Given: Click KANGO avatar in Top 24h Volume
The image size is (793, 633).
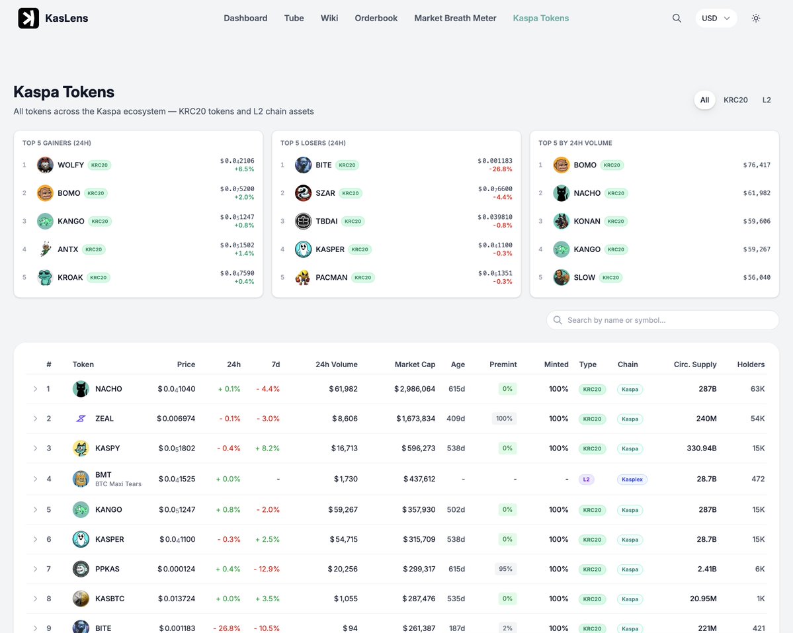Looking at the screenshot, I should (561, 249).
